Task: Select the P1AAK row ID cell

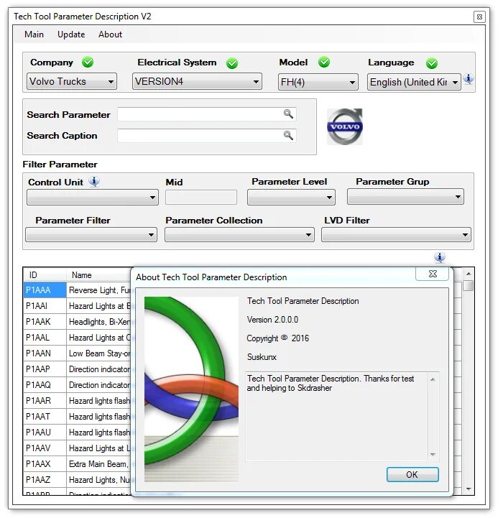Action: coord(45,322)
